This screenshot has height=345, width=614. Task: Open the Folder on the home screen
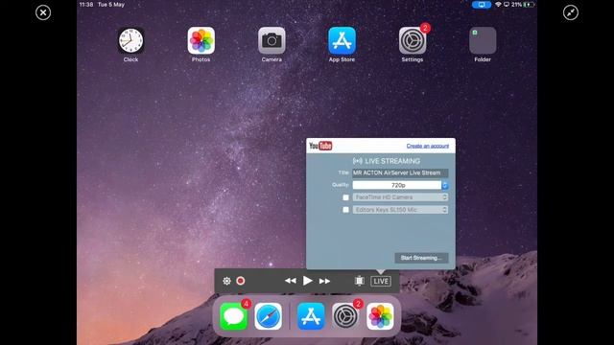pos(483,40)
